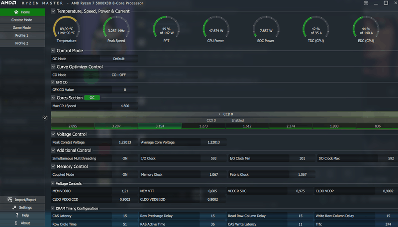The image size is (398, 227).
Task: Open the Home tab in sidebar
Action: [22, 12]
